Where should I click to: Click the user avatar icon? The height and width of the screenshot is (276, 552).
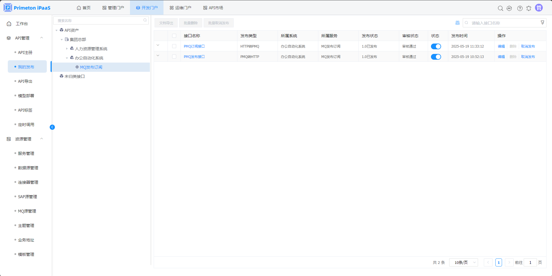(x=539, y=8)
